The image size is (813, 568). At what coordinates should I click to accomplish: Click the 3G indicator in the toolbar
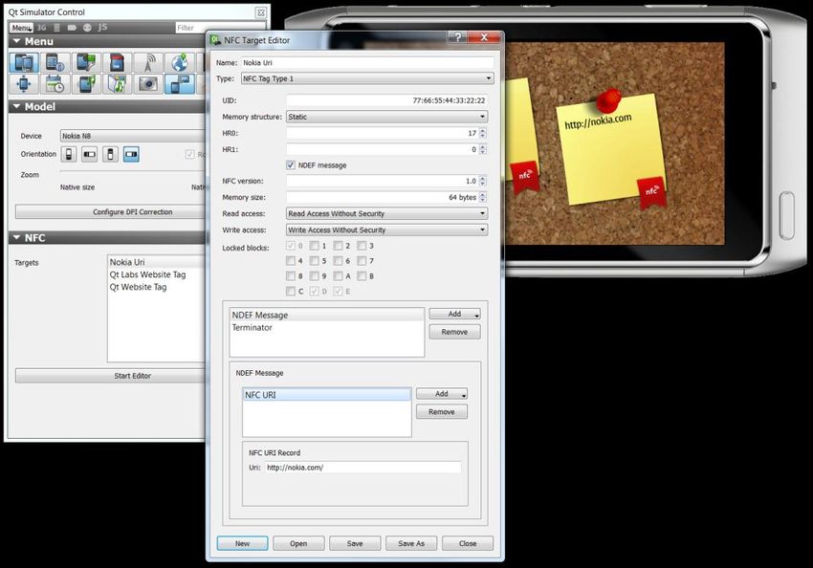coord(41,28)
